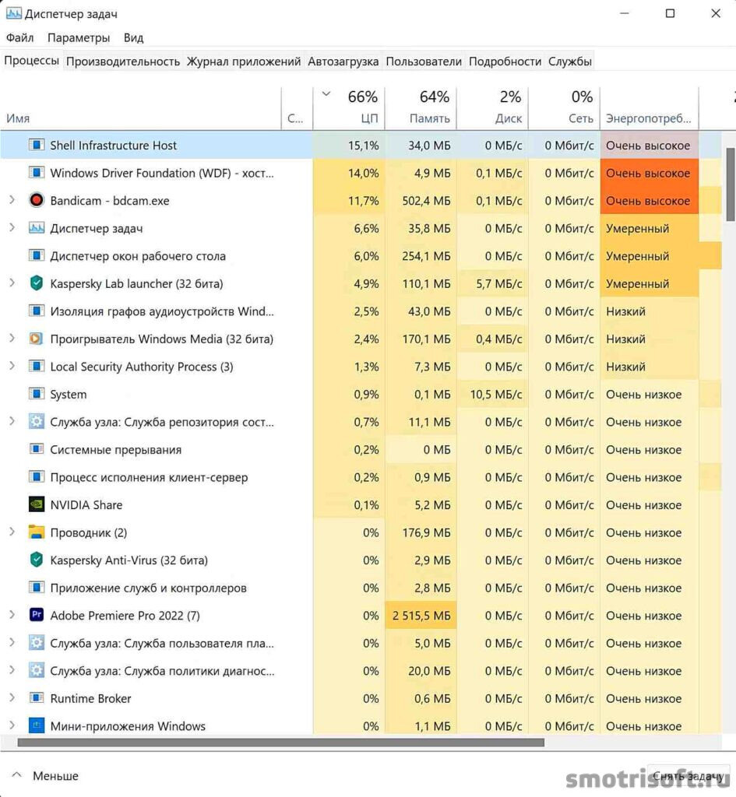Click the Служба репозитория gear icon

(x=36, y=421)
